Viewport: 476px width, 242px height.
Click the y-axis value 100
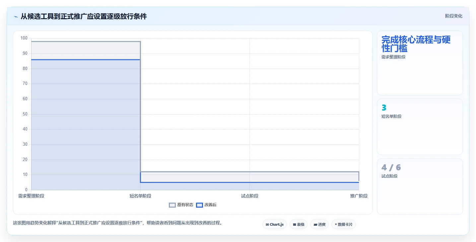pos(24,38)
